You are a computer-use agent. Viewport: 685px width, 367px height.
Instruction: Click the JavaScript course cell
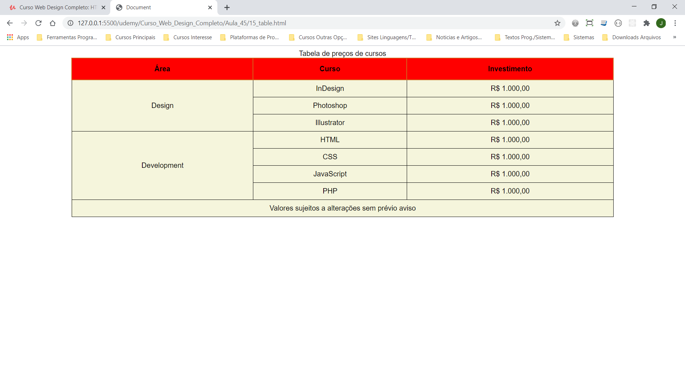330,174
